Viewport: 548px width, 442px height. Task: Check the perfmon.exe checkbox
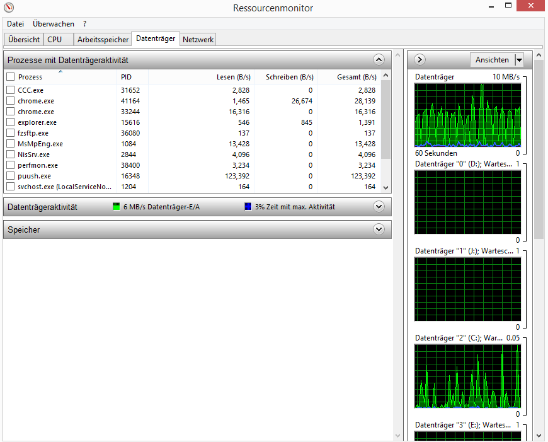(x=11, y=165)
